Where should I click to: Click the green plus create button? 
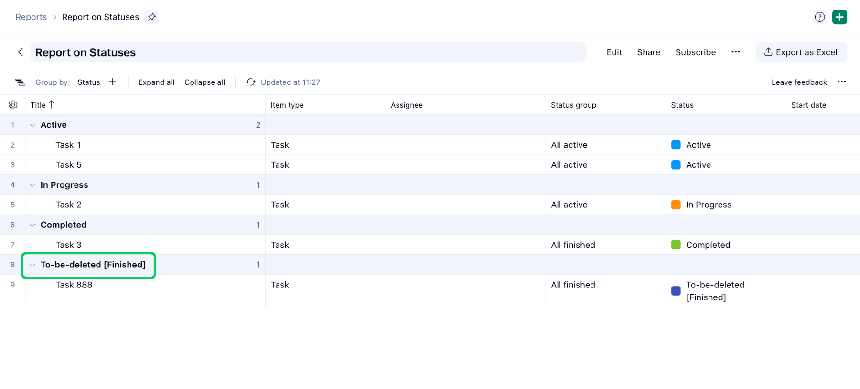pyautogui.click(x=839, y=17)
